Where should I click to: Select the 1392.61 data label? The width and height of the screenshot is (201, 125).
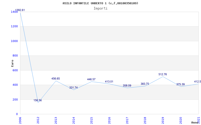(20, 10)
